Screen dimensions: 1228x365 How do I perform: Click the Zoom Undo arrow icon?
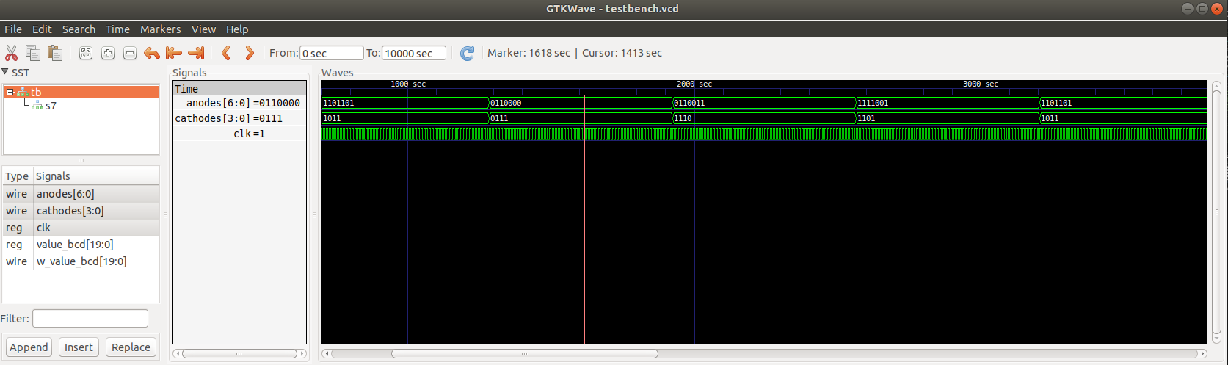tap(152, 53)
